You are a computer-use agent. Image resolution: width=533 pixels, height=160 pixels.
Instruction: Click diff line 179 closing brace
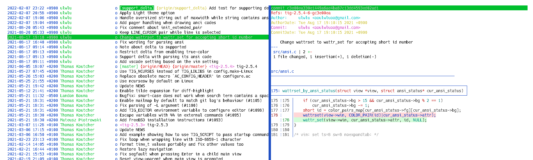point(284,125)
